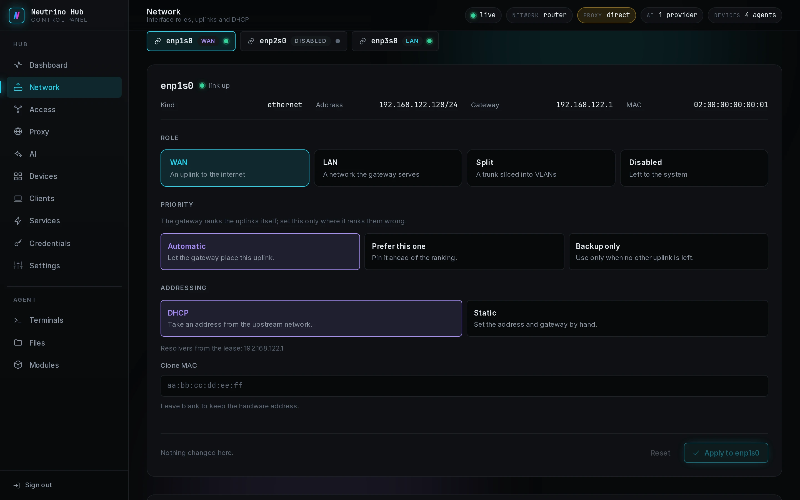Set priority to Backup only

(x=668, y=252)
